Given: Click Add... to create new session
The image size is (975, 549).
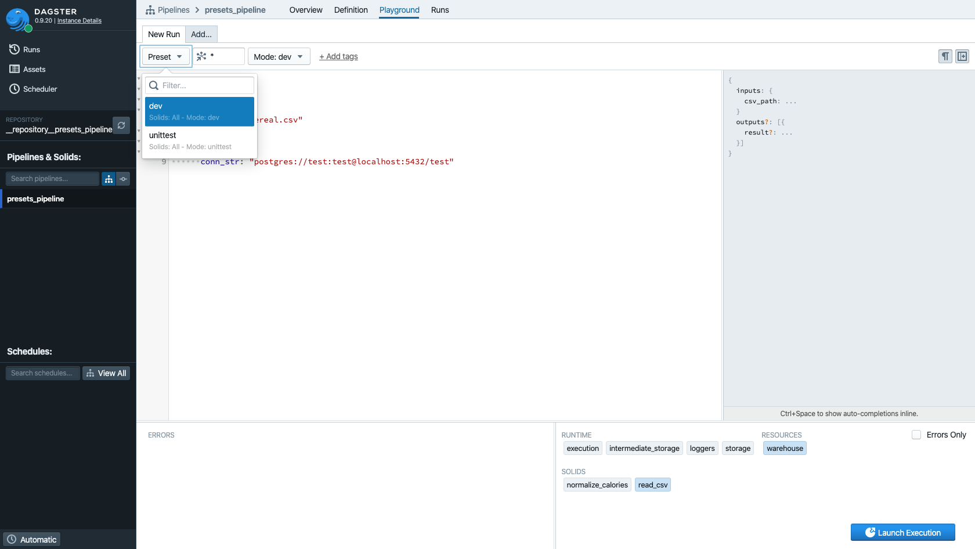Looking at the screenshot, I should (201, 34).
